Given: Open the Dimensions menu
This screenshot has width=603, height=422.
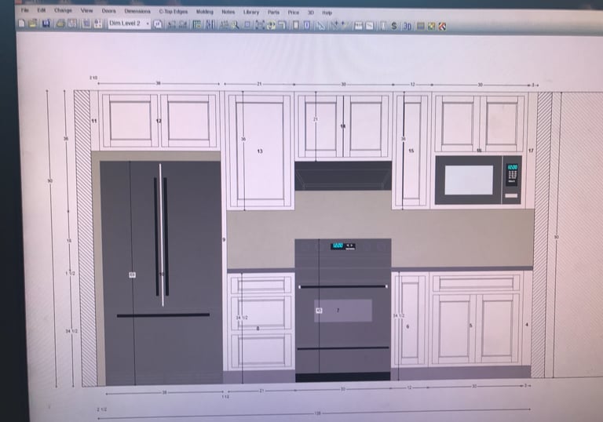Looking at the screenshot, I should [137, 11].
